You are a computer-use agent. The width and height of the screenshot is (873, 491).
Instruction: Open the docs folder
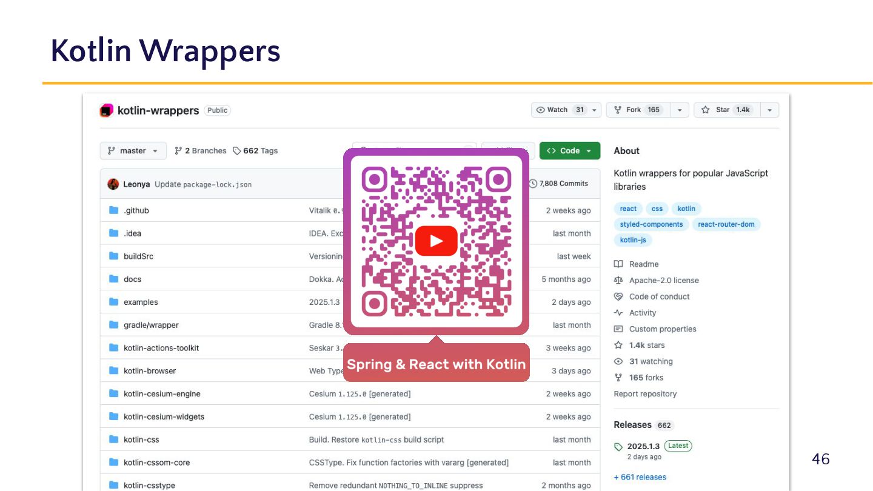132,279
